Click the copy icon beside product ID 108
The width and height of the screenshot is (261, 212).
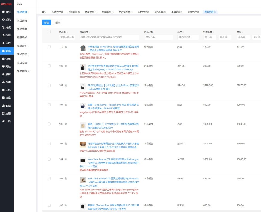tap(66, 85)
